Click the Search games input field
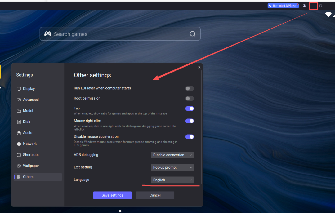Viewport: 335px width, 213px height. (x=118, y=34)
